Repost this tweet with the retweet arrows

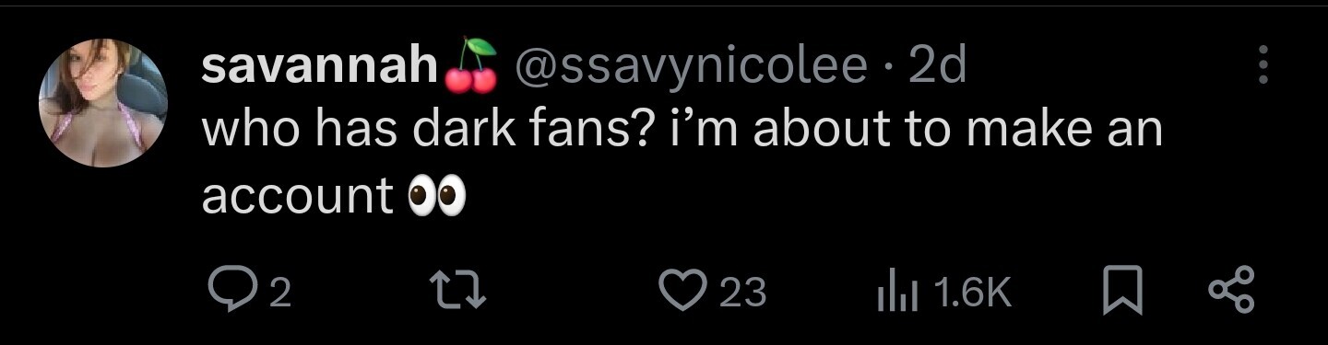click(460, 293)
